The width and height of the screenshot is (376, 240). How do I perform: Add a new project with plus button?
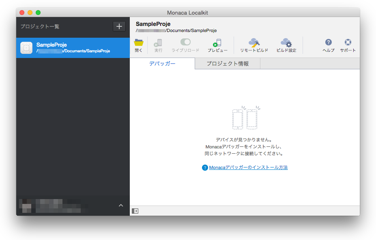pos(119,26)
